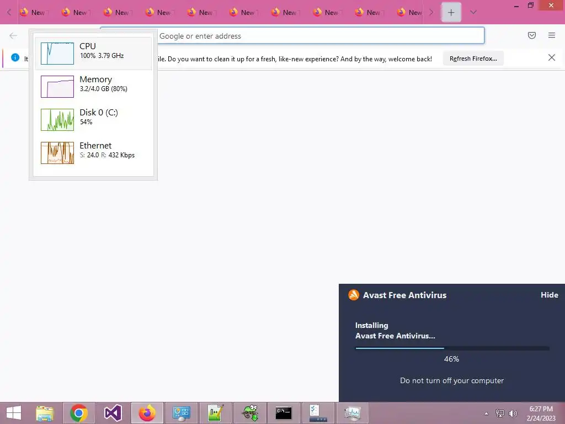Click the "46%" install progress text
Image resolution: width=565 pixels, height=424 pixels.
coord(451,359)
